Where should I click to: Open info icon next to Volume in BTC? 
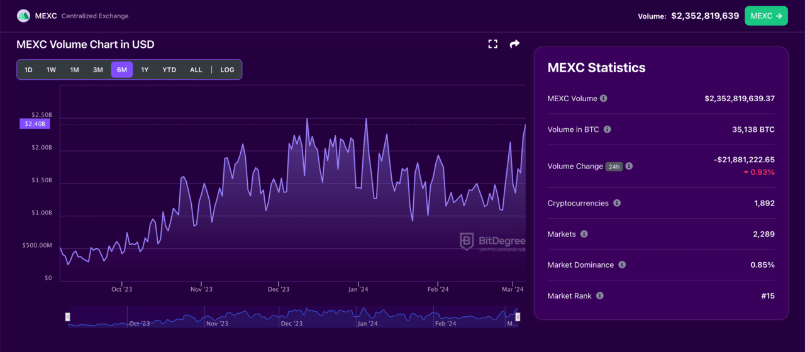[x=608, y=129]
